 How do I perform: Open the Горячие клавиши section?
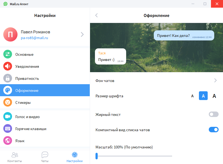pyautogui.click(x=45, y=129)
